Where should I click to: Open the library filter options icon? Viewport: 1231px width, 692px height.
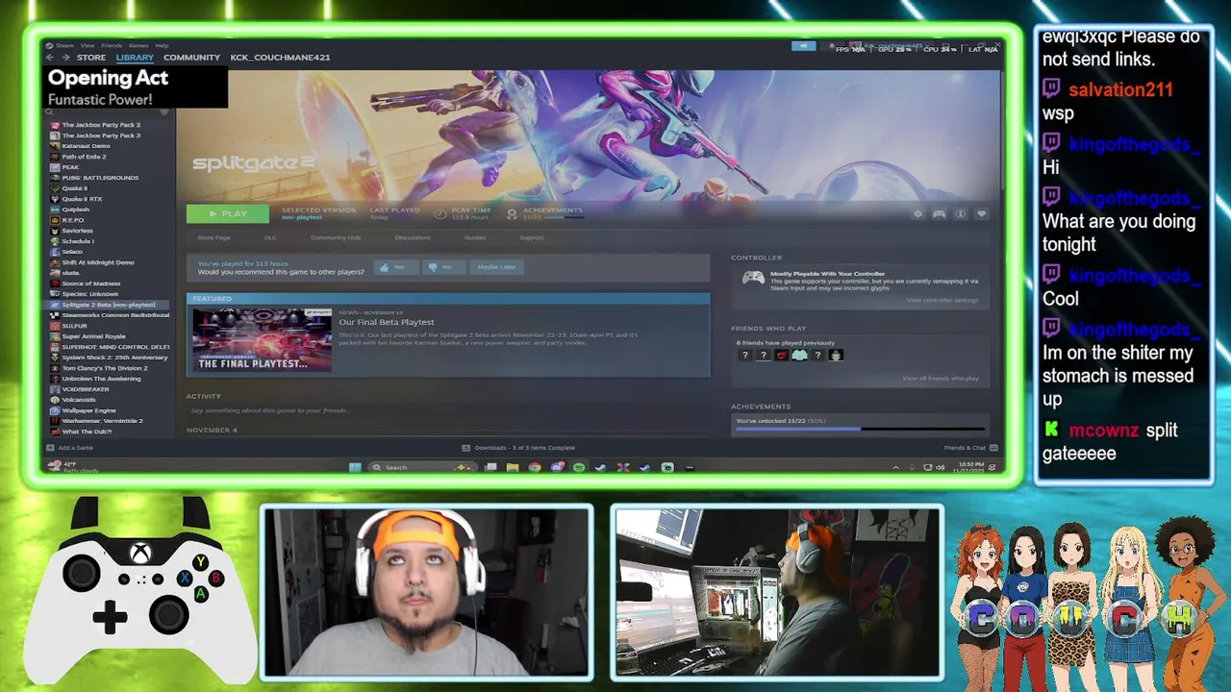pyautogui.click(x=164, y=112)
